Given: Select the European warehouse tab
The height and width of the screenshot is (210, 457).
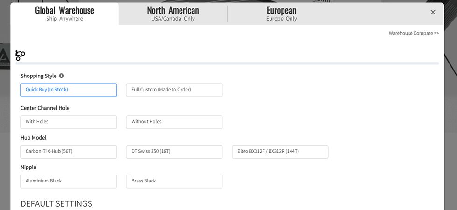Looking at the screenshot, I should pos(282,14).
